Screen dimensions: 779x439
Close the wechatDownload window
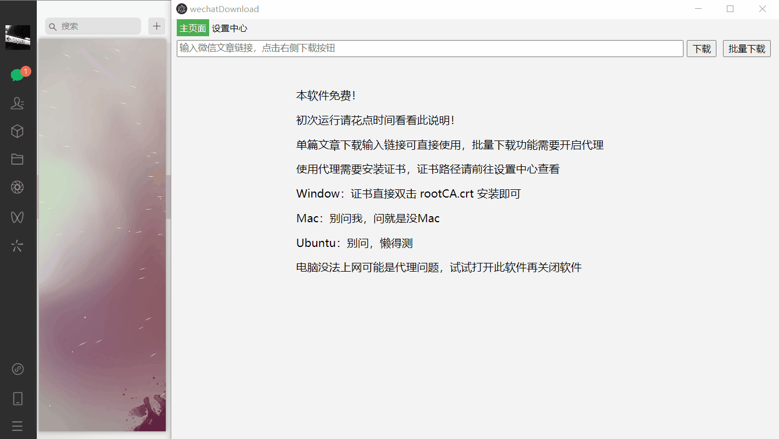click(763, 9)
